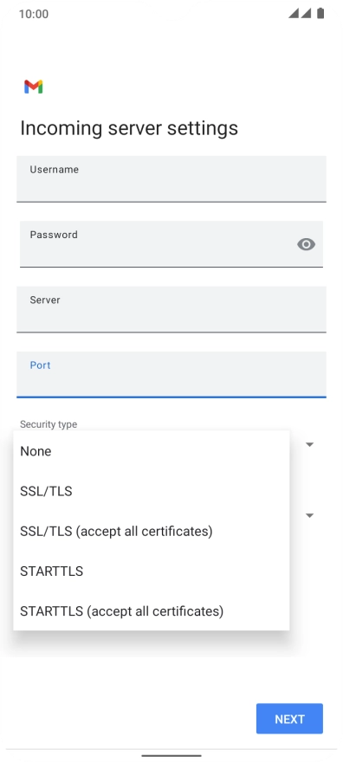Screen dimensions: 343x762
Task: Tap the battery icon in status bar
Action: coord(320,13)
